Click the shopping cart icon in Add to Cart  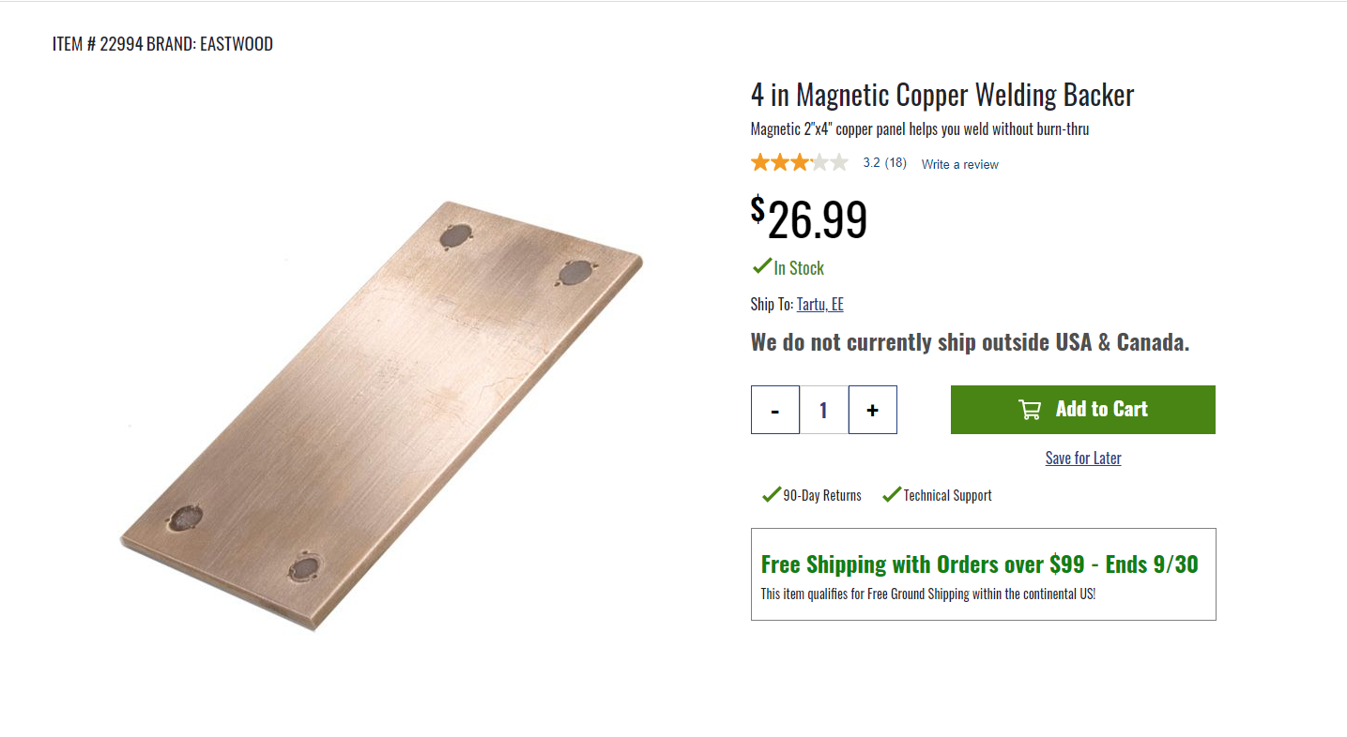coord(1030,410)
